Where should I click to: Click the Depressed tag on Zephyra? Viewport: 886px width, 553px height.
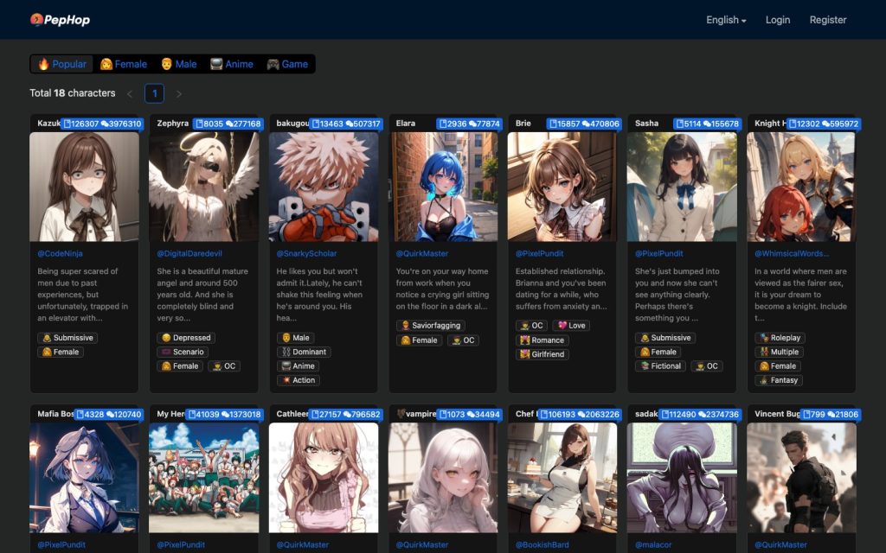pyautogui.click(x=186, y=338)
